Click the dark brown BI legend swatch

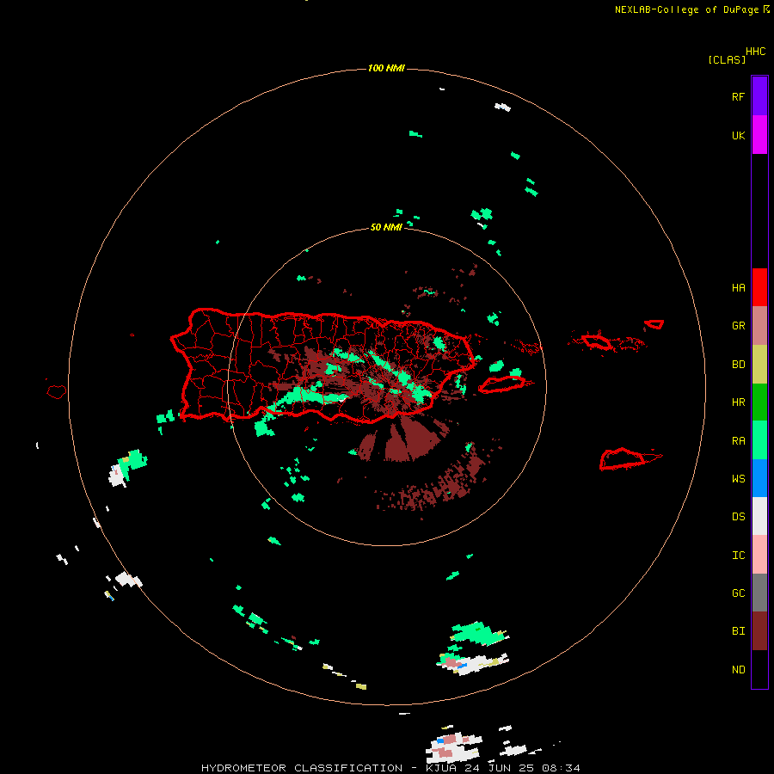(759, 631)
